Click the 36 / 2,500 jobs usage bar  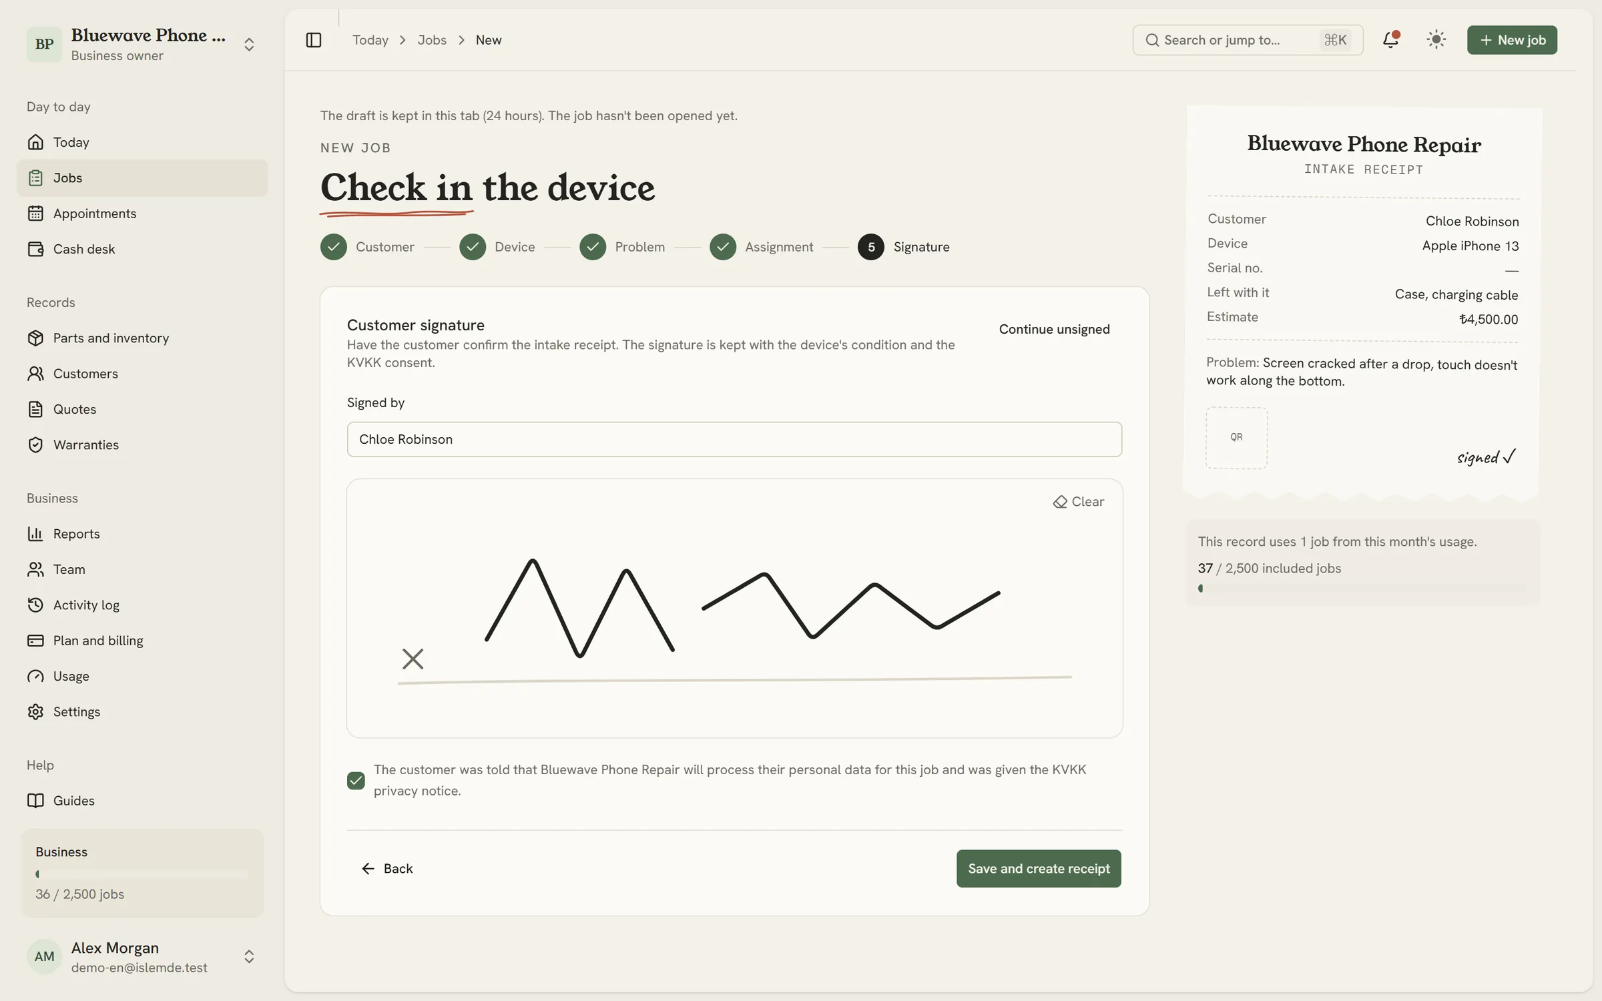point(142,874)
